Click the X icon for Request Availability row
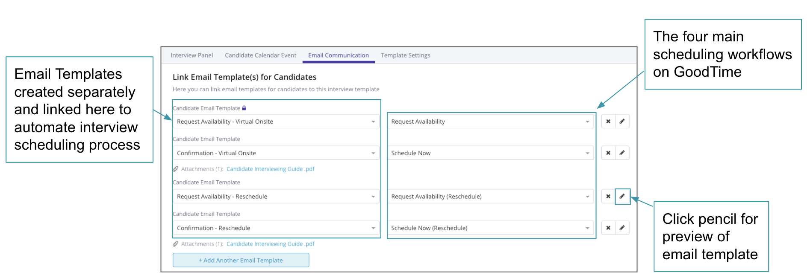Image resolution: width=807 pixels, height=278 pixels. pyautogui.click(x=608, y=122)
